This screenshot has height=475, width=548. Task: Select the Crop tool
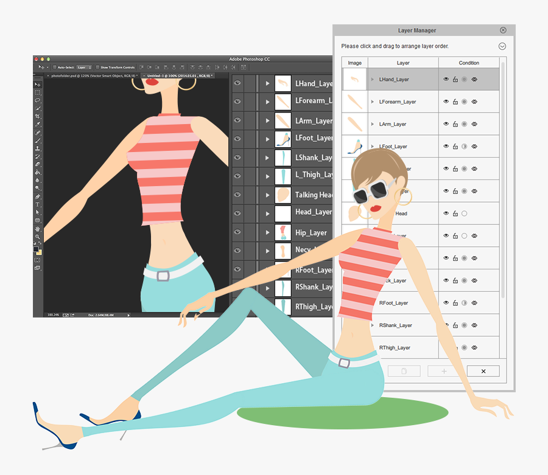[37, 116]
